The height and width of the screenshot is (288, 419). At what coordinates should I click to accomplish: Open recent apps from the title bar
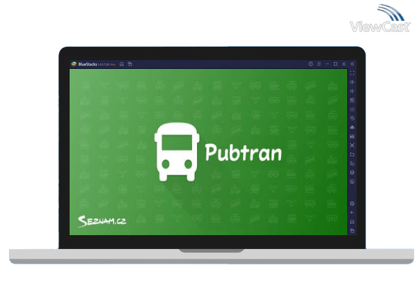(x=130, y=64)
